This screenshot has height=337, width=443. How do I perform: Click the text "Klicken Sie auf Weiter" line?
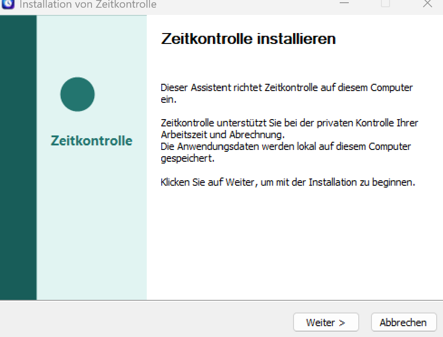(288, 182)
